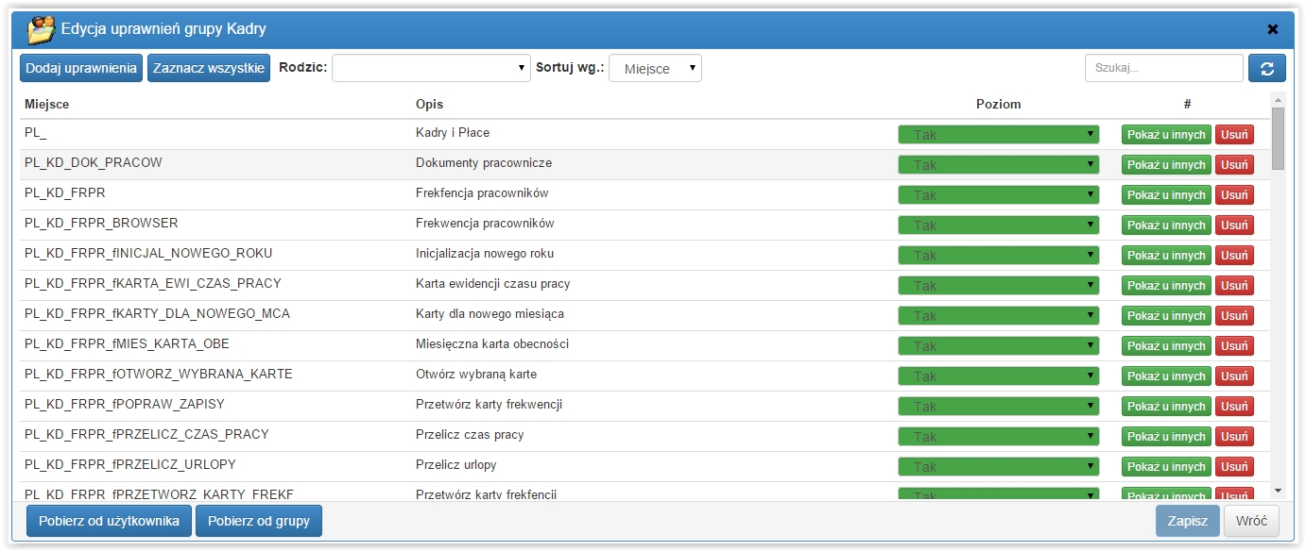Change Poziom level for Kadry i Płace row
The width and height of the screenshot is (1306, 551).
998,135
